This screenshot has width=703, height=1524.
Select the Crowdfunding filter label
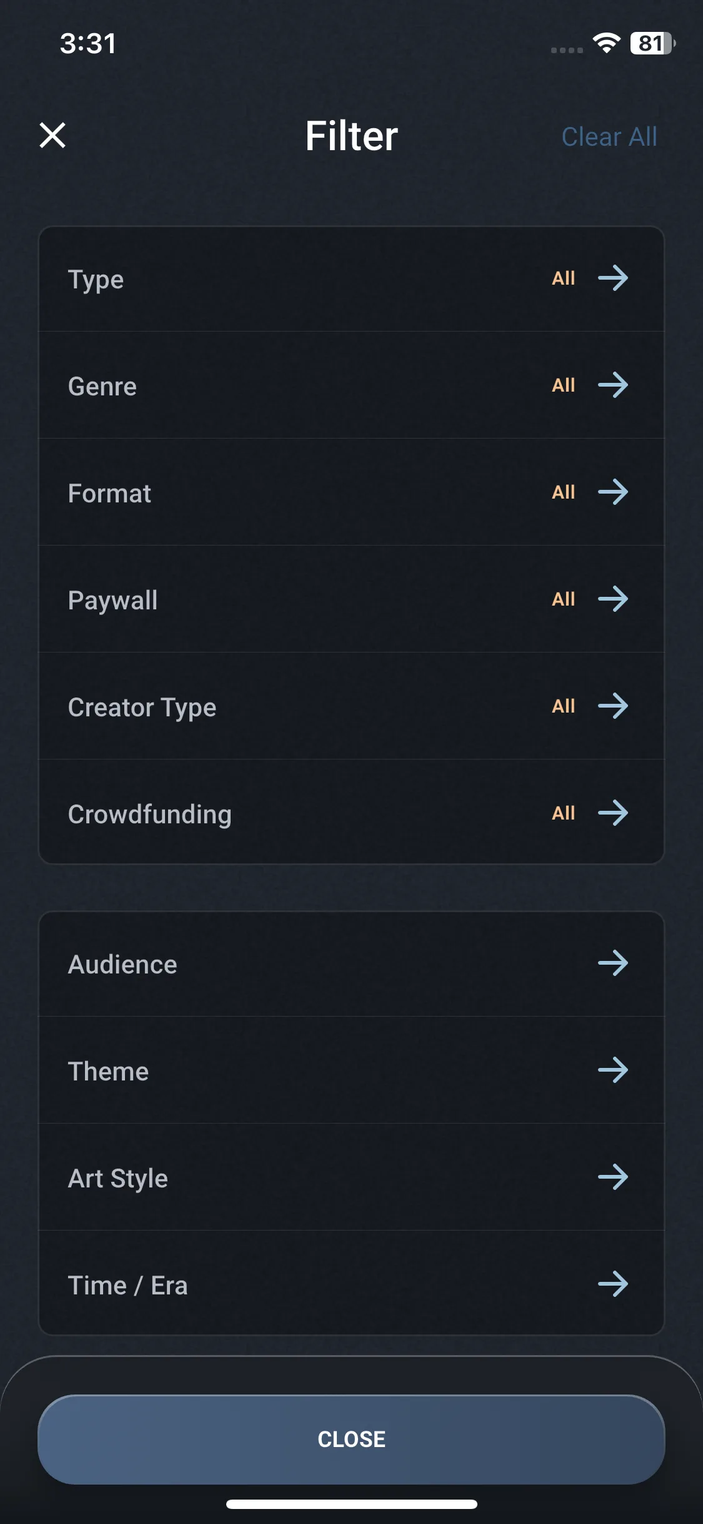(x=149, y=815)
